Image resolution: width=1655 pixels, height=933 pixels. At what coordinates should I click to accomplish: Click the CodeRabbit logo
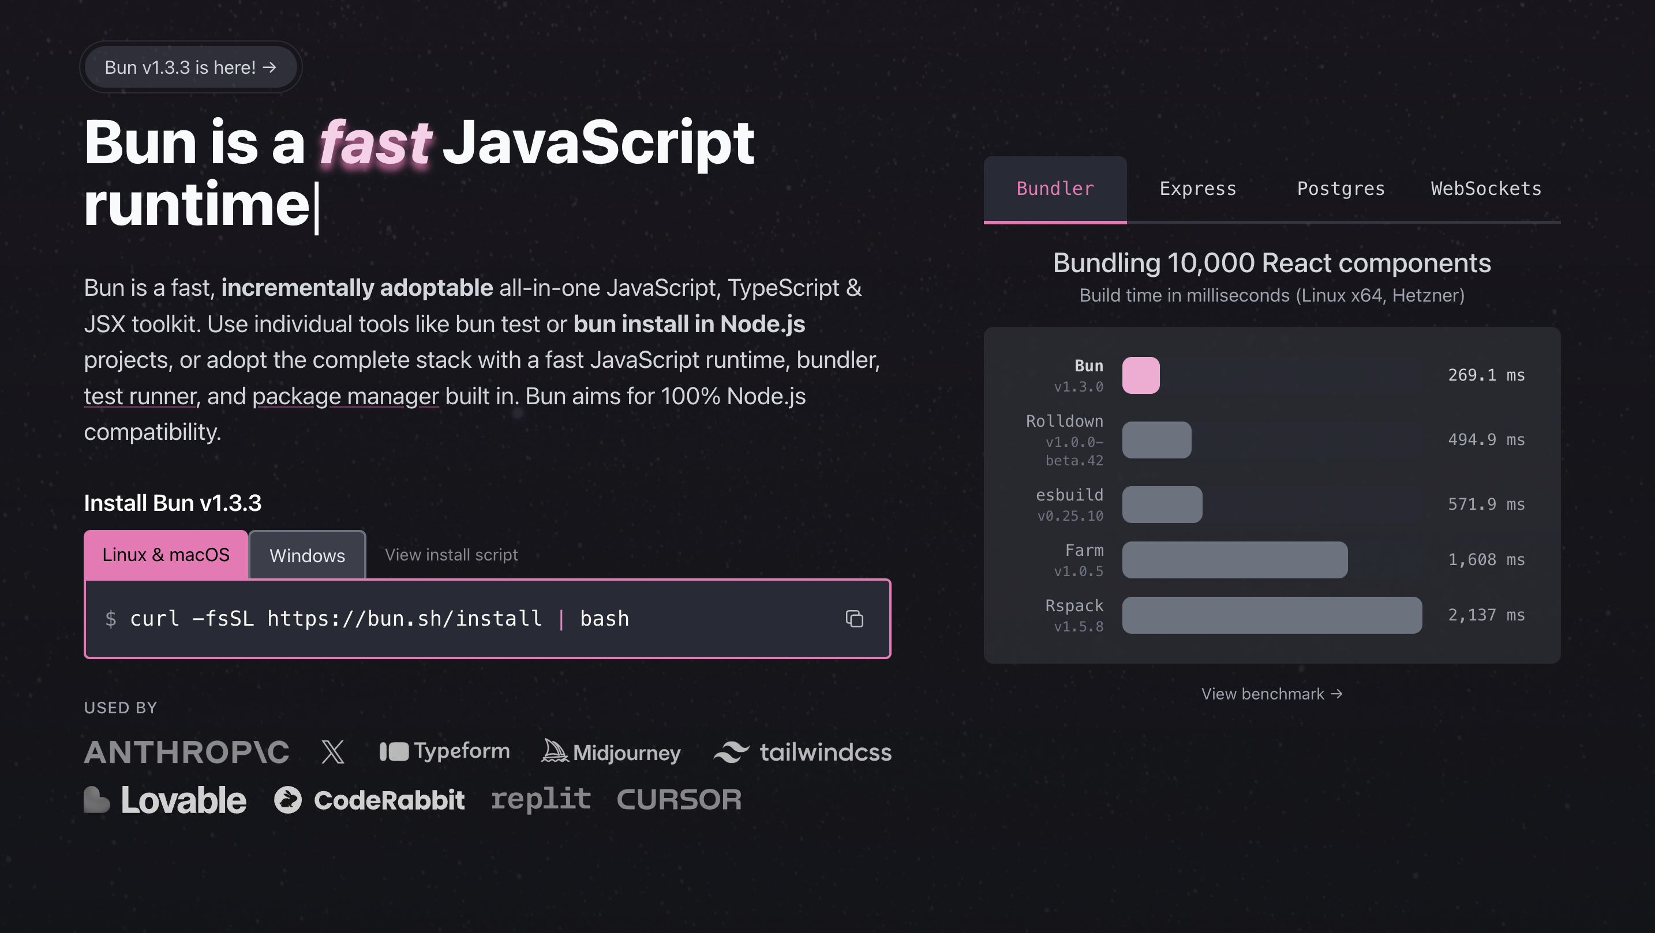tap(369, 800)
